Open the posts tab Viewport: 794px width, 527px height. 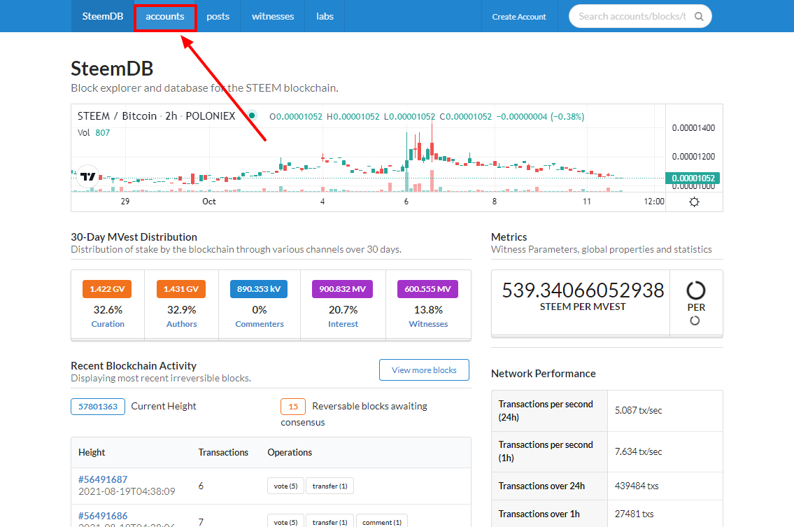coord(218,16)
